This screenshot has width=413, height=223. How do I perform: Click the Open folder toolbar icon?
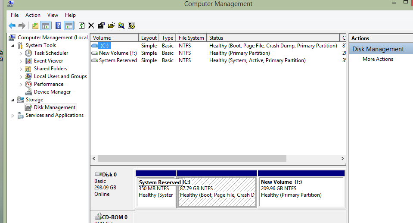pyautogui.click(x=111, y=25)
